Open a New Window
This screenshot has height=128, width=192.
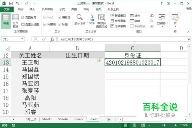coord(118,16)
